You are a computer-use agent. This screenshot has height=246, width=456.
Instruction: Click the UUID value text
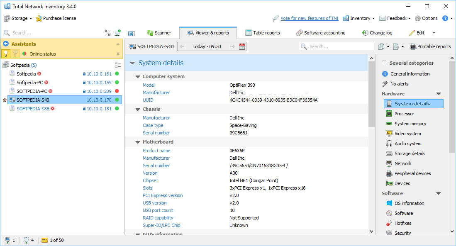[x=273, y=100]
